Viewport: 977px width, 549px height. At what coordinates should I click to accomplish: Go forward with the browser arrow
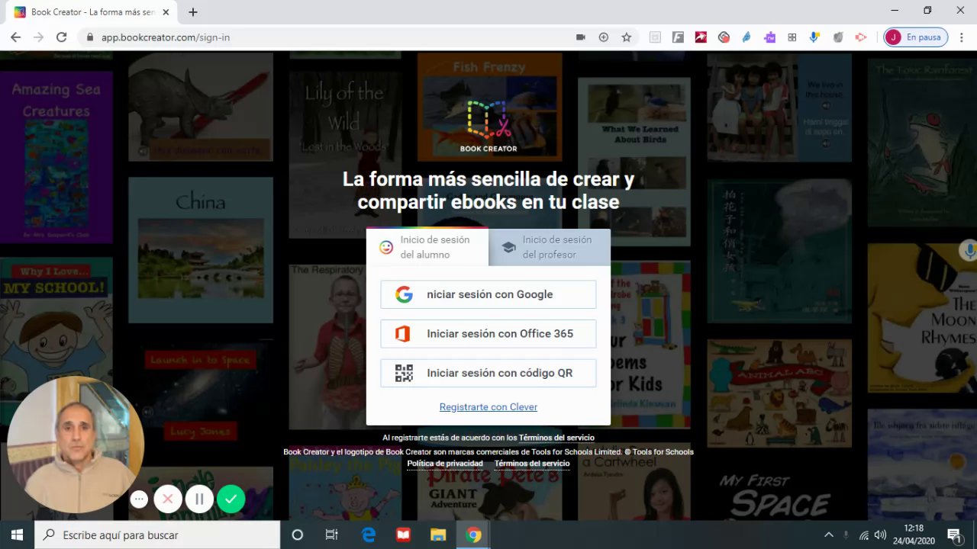[38, 37]
